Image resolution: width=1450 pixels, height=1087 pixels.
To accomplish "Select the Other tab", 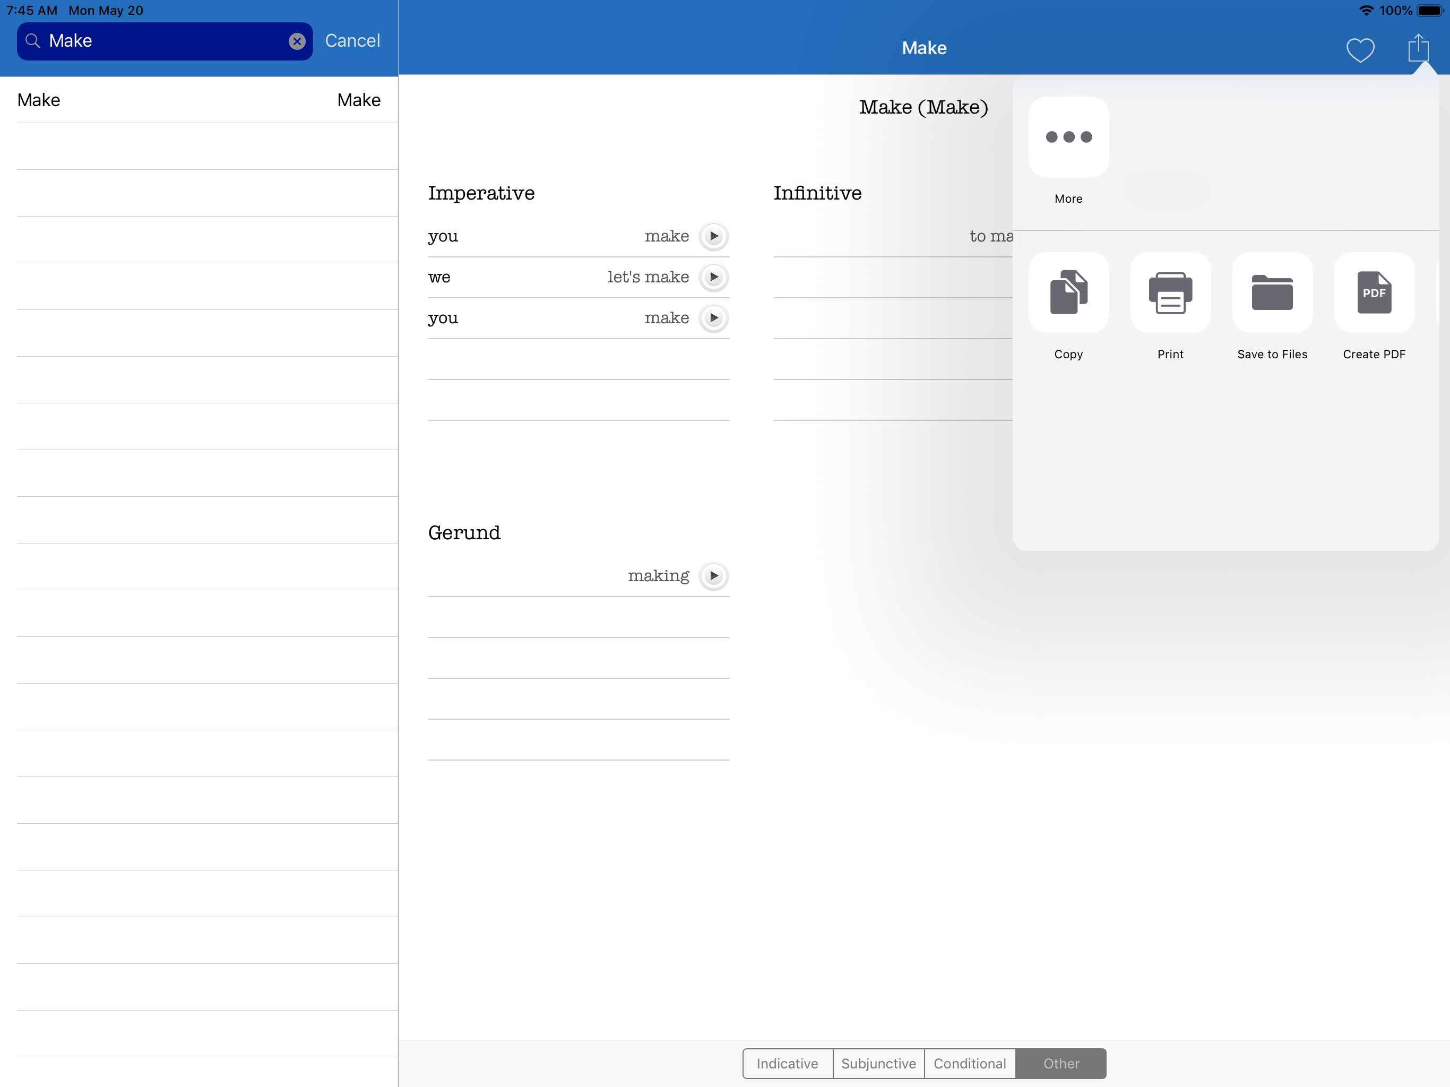I will point(1060,1064).
